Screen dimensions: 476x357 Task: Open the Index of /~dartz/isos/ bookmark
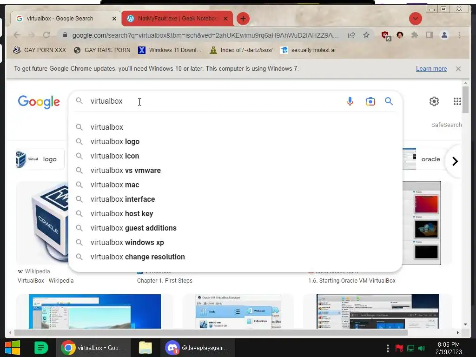point(241,50)
